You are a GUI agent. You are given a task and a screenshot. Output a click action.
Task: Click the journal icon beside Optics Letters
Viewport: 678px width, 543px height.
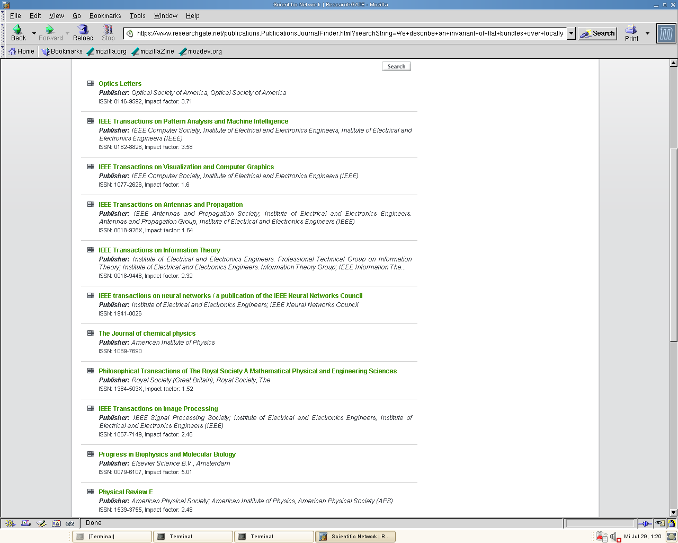pos(90,83)
